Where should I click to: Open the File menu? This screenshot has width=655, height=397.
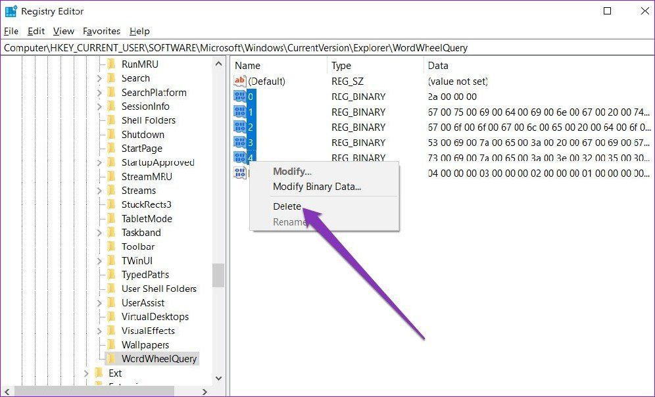[11, 32]
